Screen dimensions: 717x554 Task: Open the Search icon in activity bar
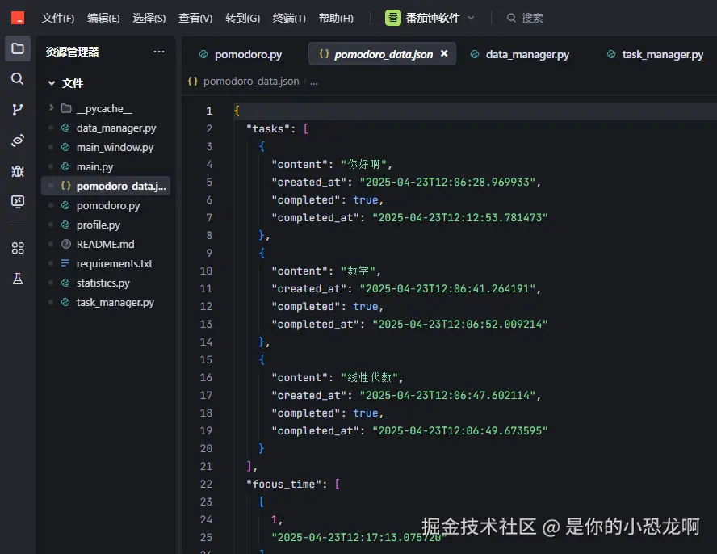[x=18, y=78]
